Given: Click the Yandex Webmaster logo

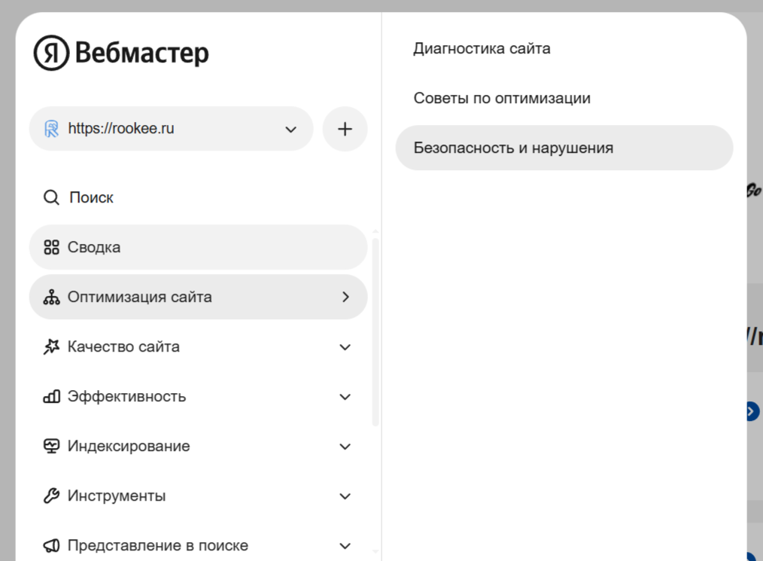Looking at the screenshot, I should point(120,53).
